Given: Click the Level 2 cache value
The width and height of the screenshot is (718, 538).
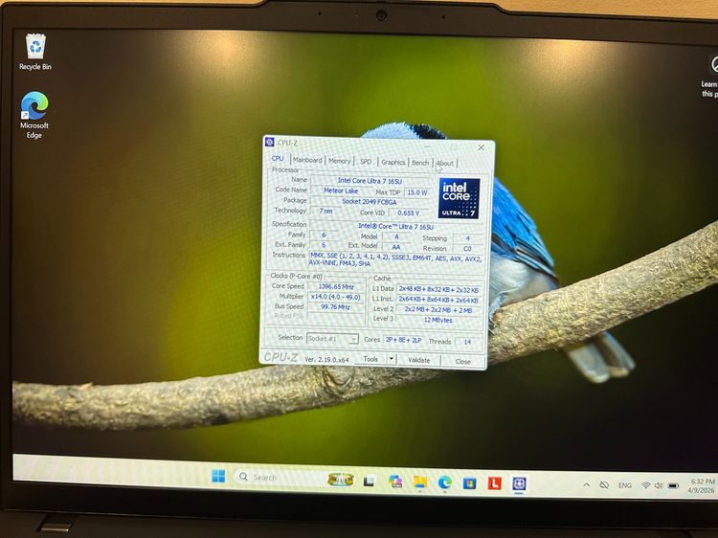Looking at the screenshot, I should point(438,310).
